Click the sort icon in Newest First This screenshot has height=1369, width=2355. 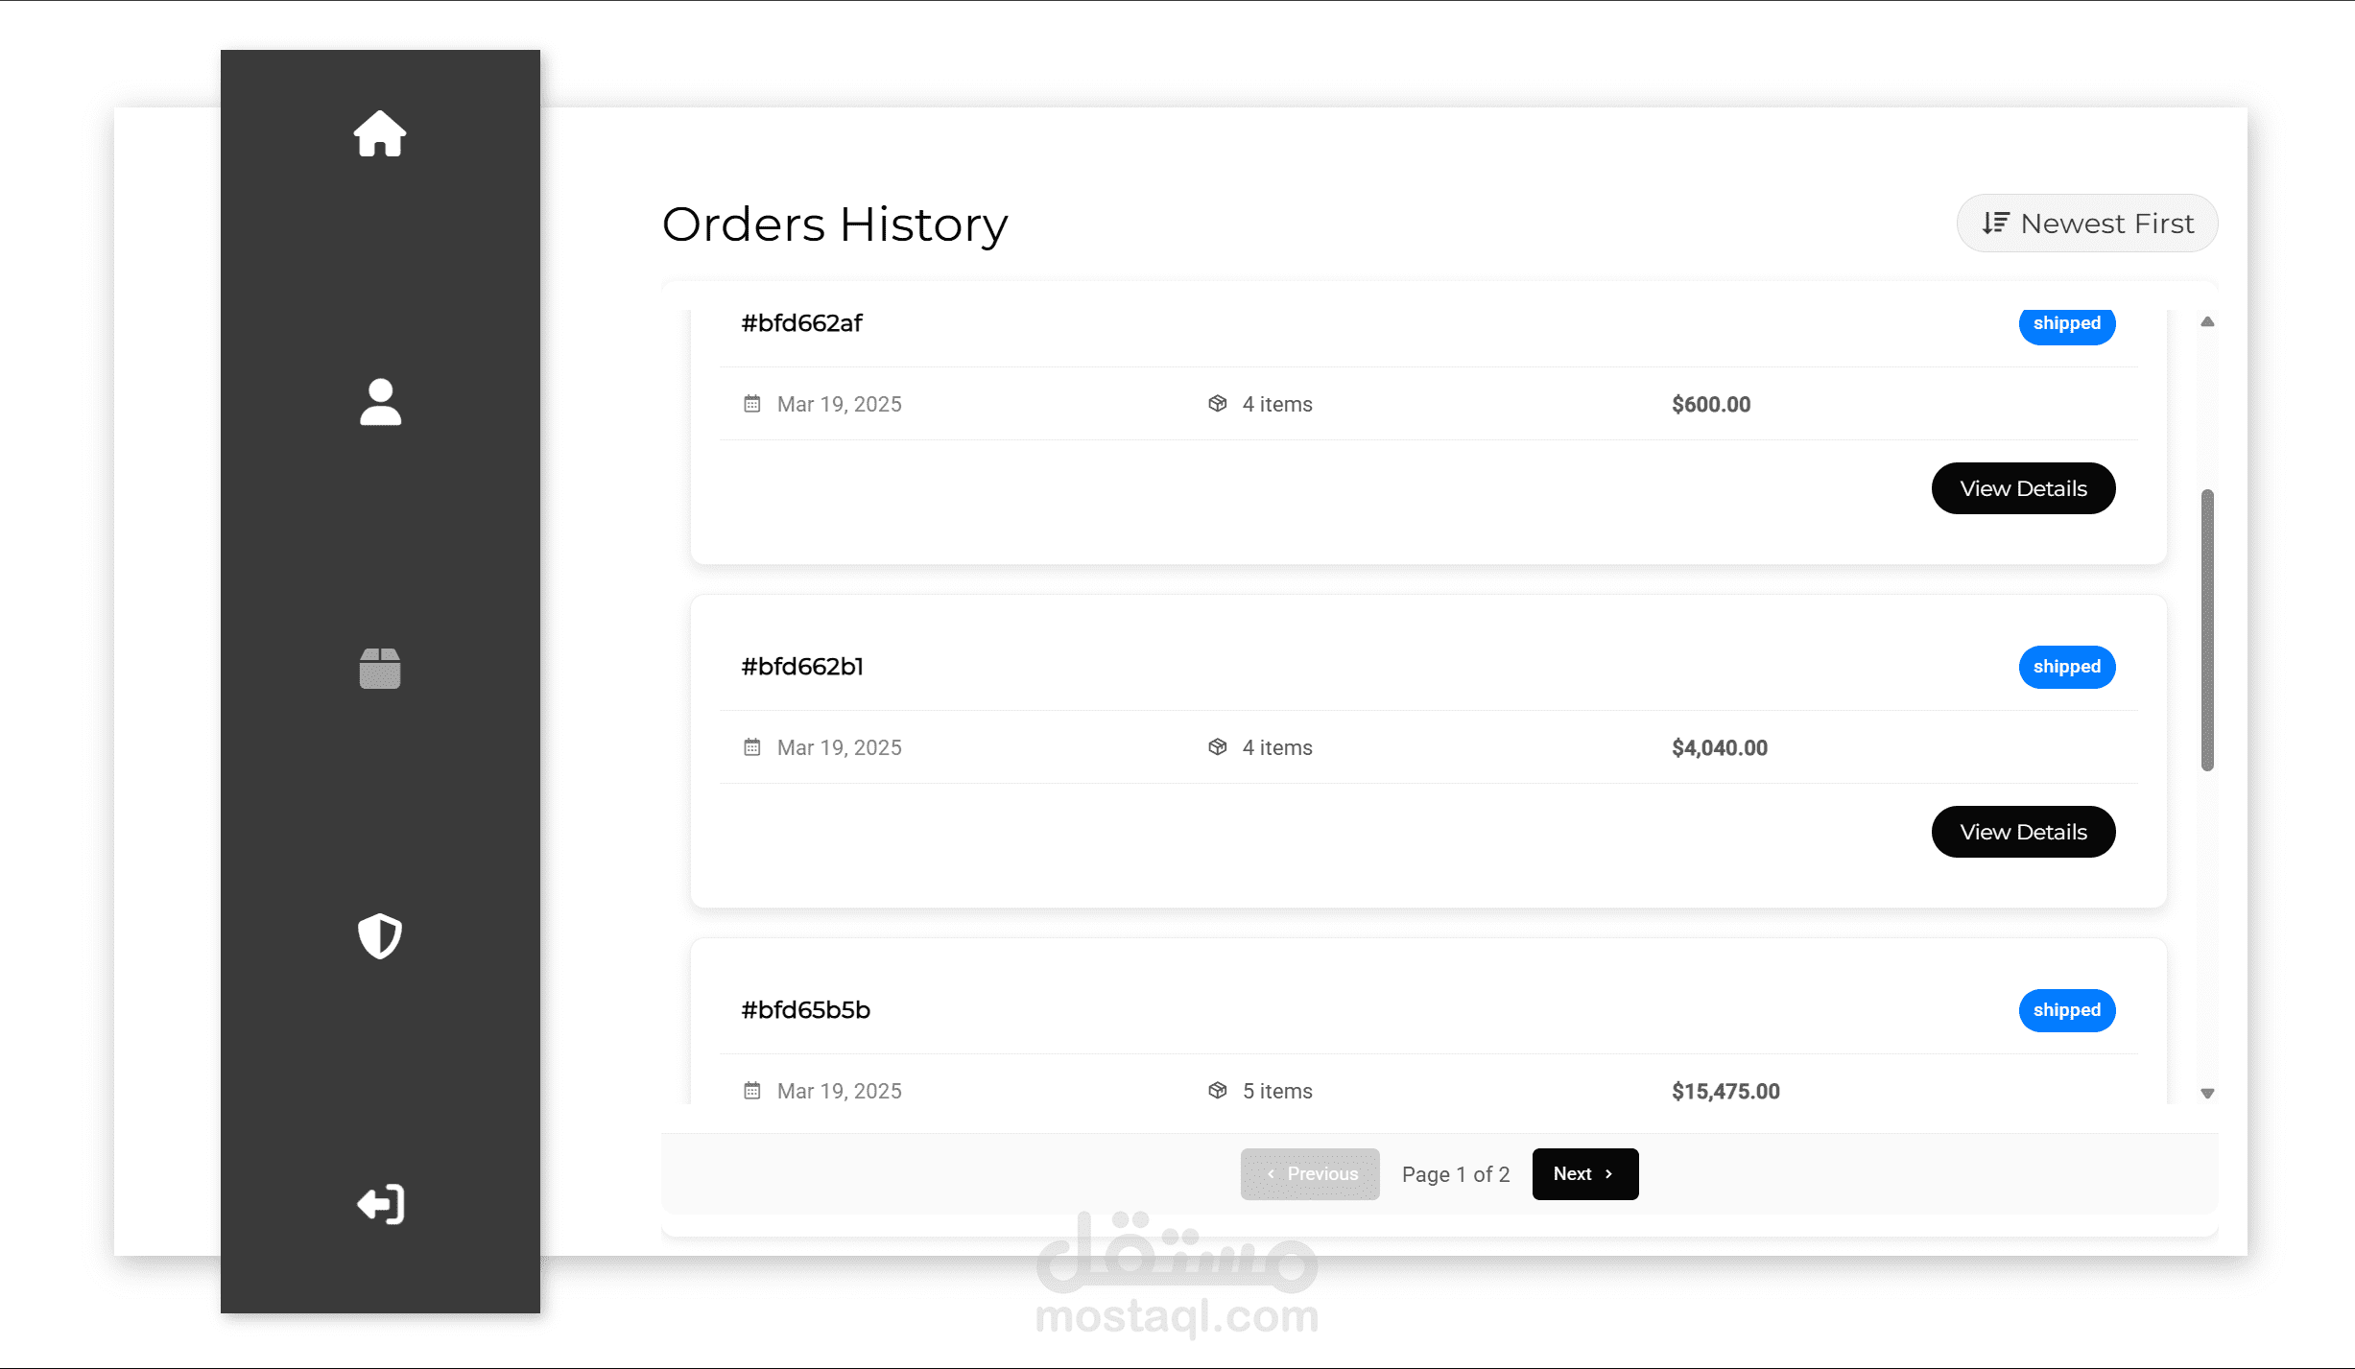point(1996,224)
